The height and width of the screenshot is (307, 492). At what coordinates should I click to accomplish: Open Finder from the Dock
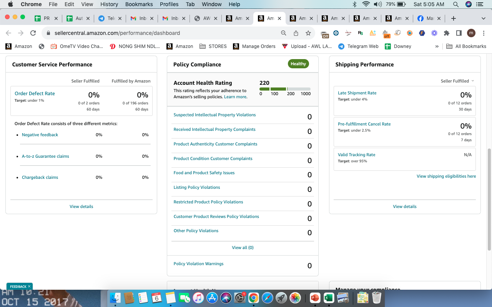coord(115,298)
